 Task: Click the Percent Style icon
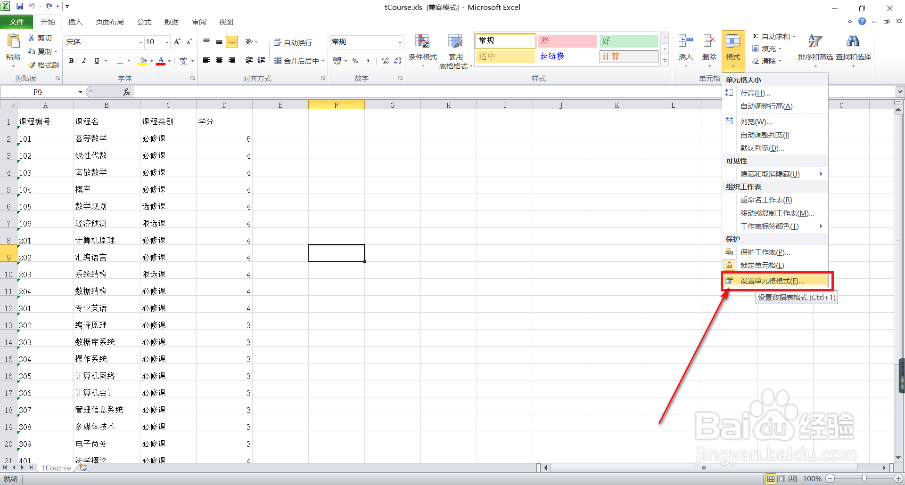click(x=355, y=61)
